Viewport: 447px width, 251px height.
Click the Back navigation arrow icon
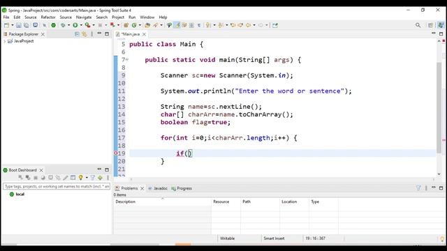click(248, 25)
